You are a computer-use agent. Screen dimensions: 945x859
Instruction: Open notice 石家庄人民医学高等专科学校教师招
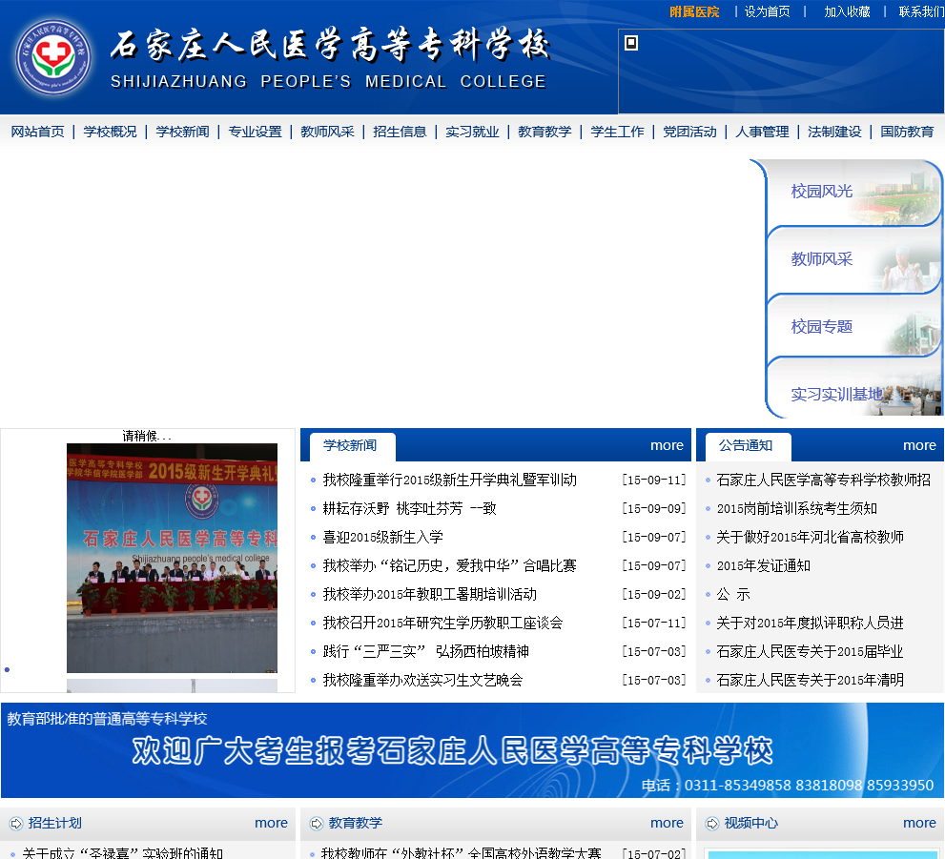(x=823, y=481)
